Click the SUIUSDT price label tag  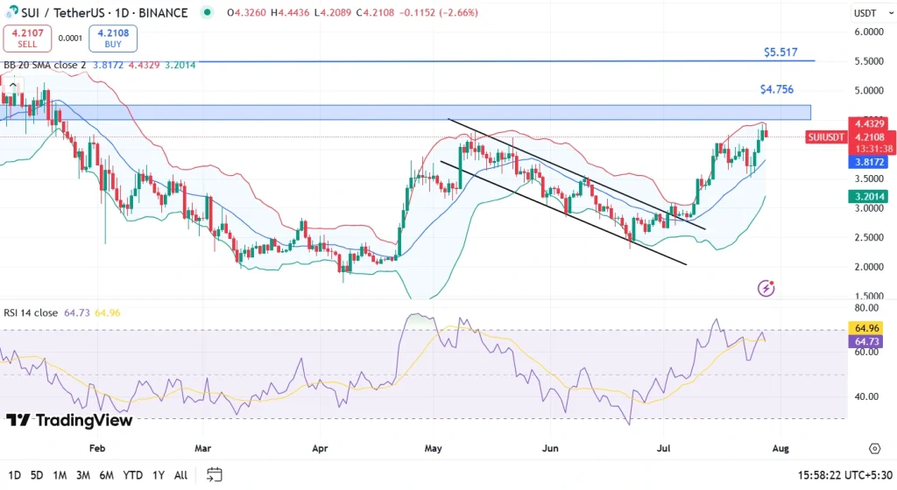pos(826,136)
